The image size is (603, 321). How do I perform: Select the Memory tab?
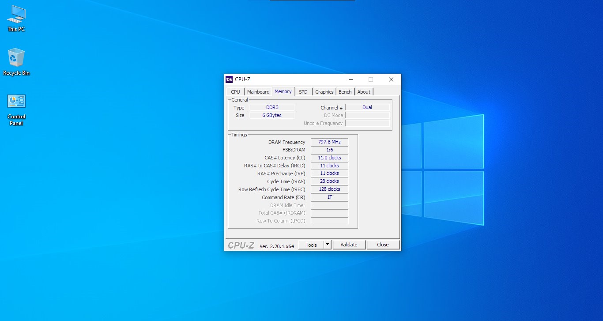(x=283, y=91)
